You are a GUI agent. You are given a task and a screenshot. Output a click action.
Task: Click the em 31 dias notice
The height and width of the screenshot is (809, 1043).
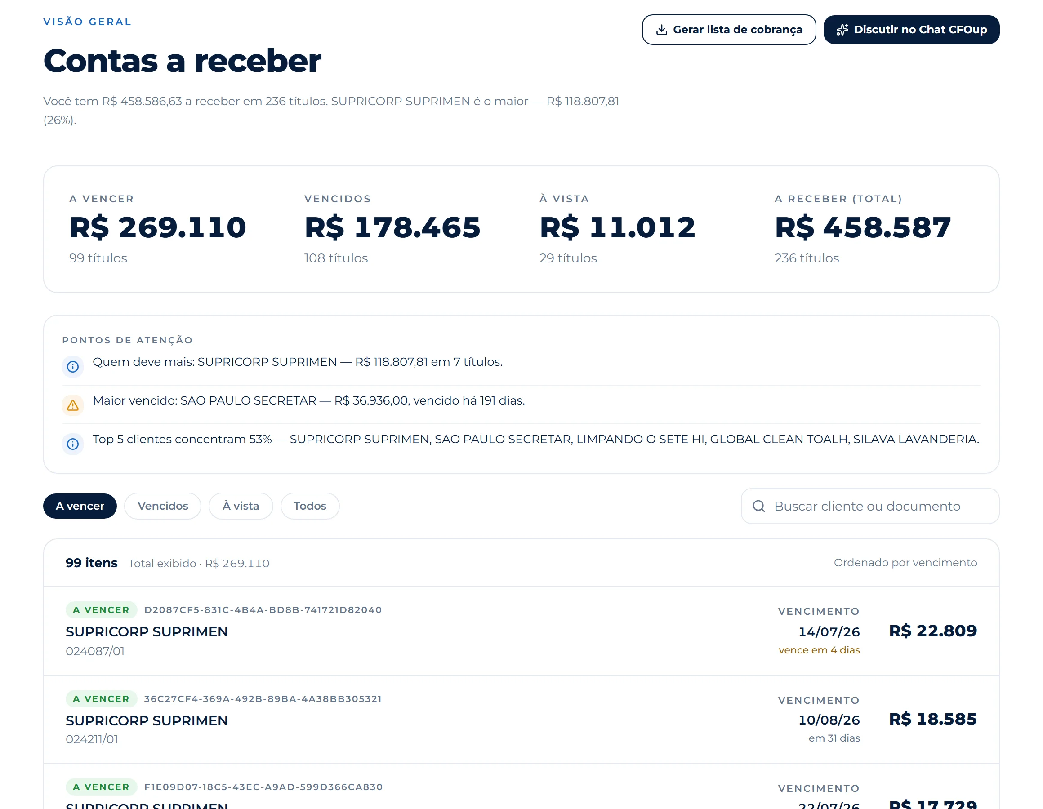(x=834, y=738)
